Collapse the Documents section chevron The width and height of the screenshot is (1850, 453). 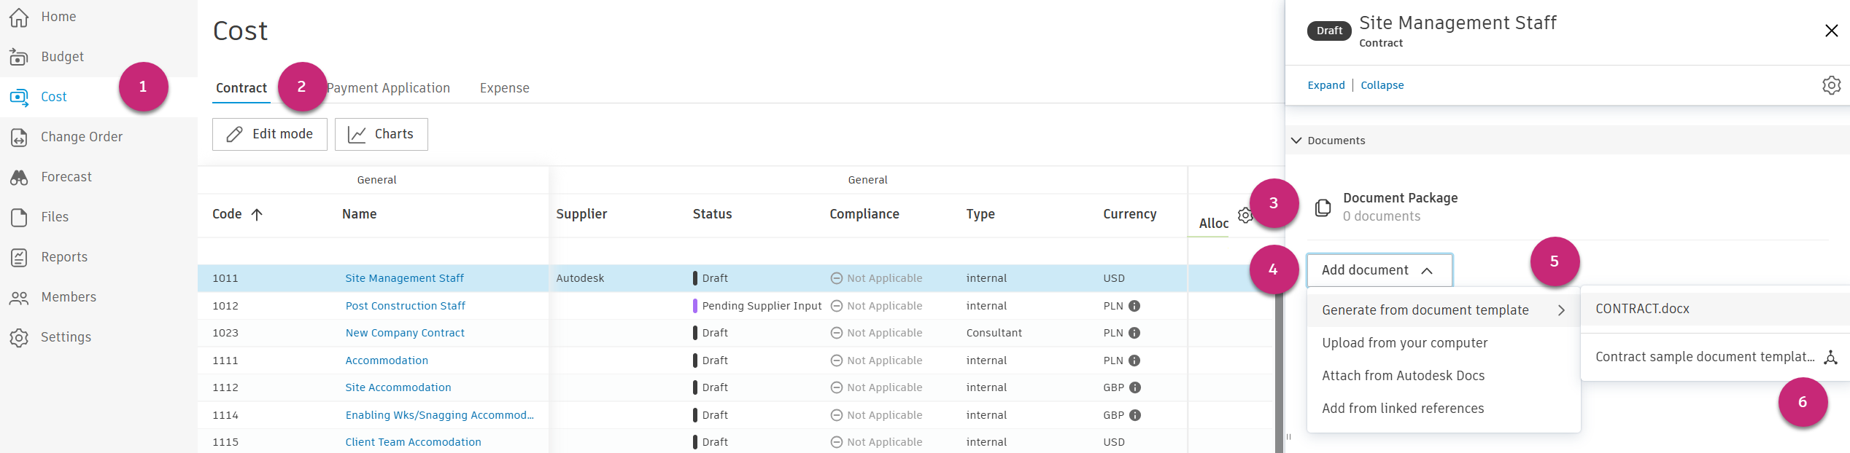[1296, 141]
